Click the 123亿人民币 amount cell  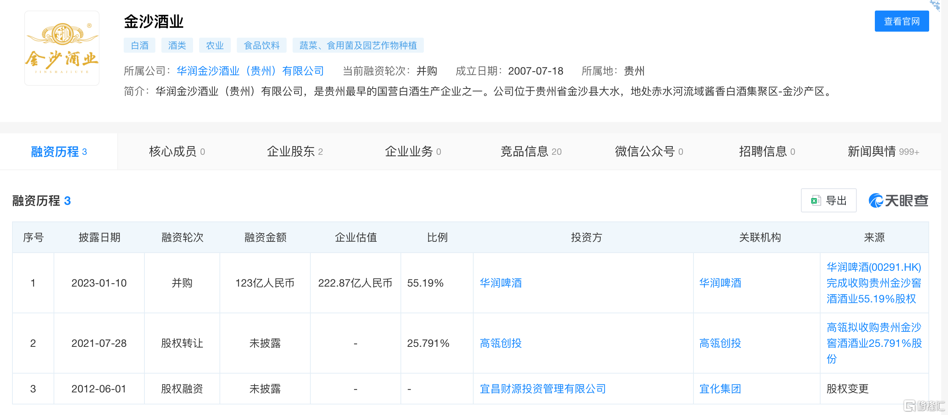coord(265,283)
